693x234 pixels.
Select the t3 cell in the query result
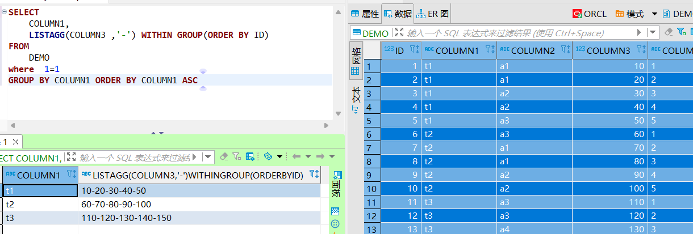click(40, 218)
